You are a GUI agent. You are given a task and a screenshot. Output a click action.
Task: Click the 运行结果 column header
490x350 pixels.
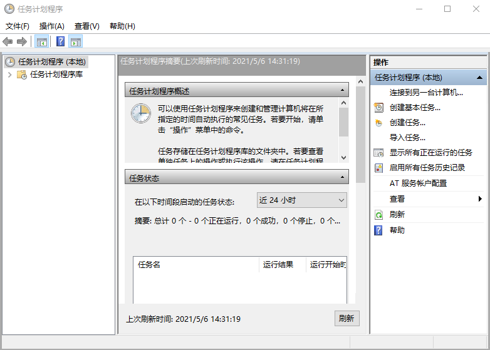click(x=278, y=265)
